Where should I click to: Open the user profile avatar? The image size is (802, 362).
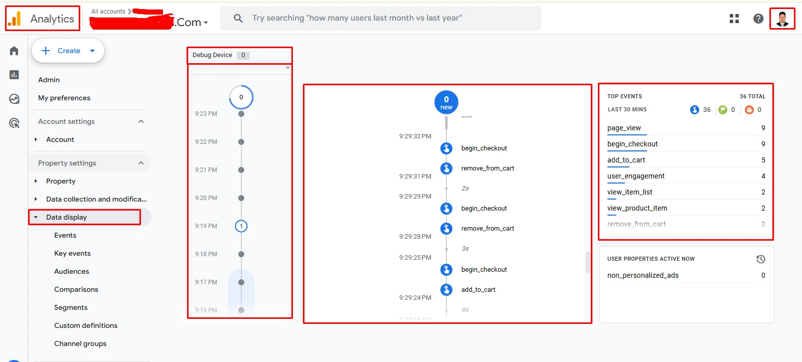pyautogui.click(x=782, y=19)
